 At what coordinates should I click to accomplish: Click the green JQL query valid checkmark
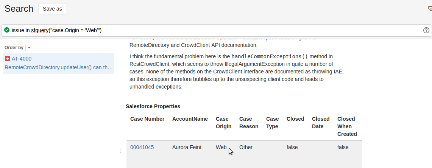click(7, 30)
